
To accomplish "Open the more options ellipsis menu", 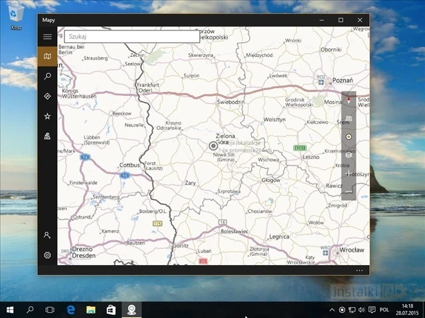I will [359, 270].
